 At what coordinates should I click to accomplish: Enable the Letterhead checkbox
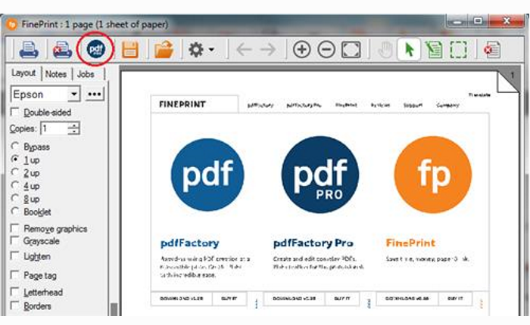(15, 291)
